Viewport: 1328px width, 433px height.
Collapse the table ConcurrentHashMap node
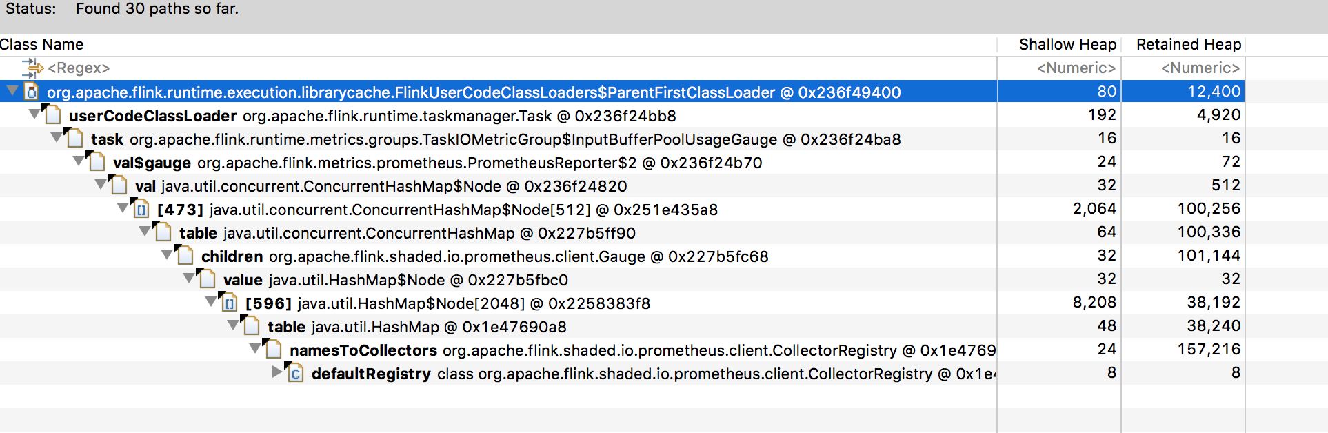pos(144,232)
